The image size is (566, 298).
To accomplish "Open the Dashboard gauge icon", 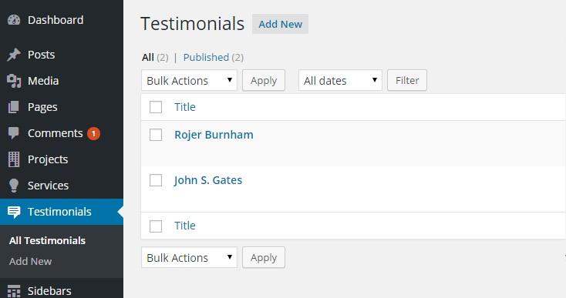I will point(14,20).
